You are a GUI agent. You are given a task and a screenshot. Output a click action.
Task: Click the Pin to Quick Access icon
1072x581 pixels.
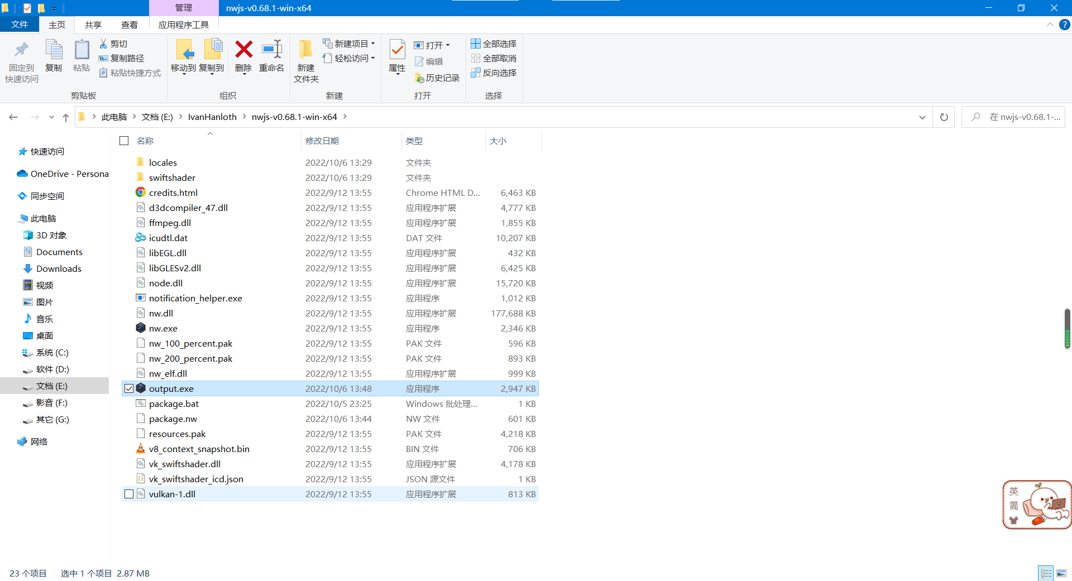point(22,50)
